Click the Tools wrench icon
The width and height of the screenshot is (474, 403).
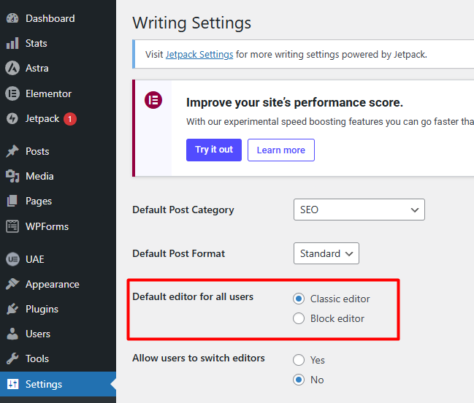click(x=12, y=358)
